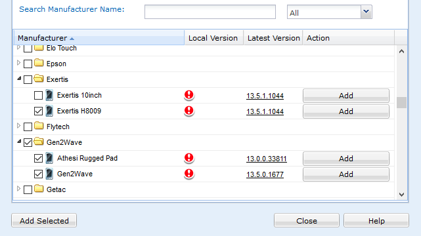Click red alert icon for Gen2Wave device
Screen dimensions: 421x236
pyautogui.click(x=189, y=174)
